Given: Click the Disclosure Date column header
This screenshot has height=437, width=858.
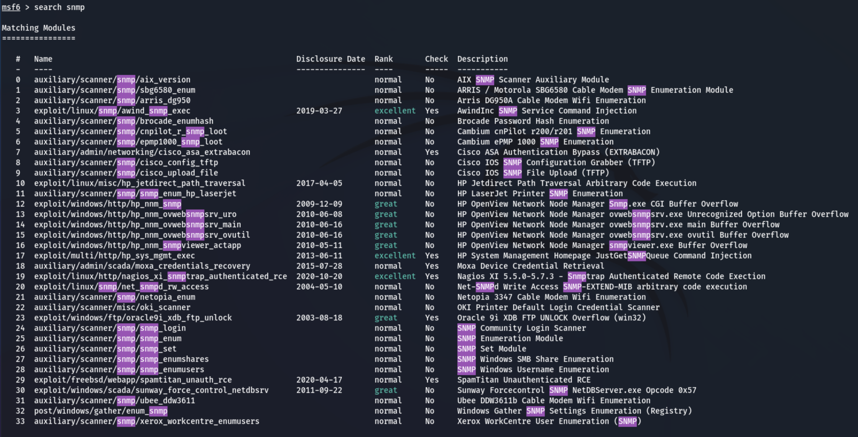Looking at the screenshot, I should (330, 59).
